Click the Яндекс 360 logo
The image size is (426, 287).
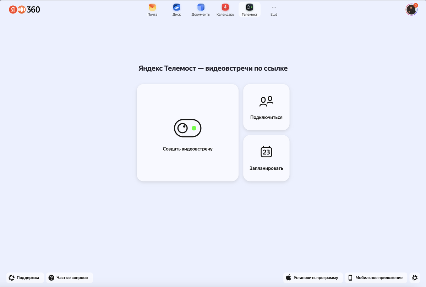(x=24, y=10)
